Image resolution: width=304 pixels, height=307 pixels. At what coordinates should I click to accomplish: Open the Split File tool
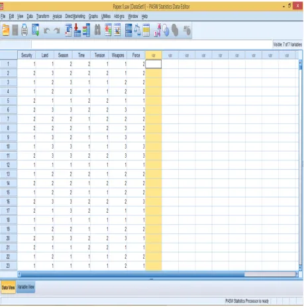click(128, 30)
